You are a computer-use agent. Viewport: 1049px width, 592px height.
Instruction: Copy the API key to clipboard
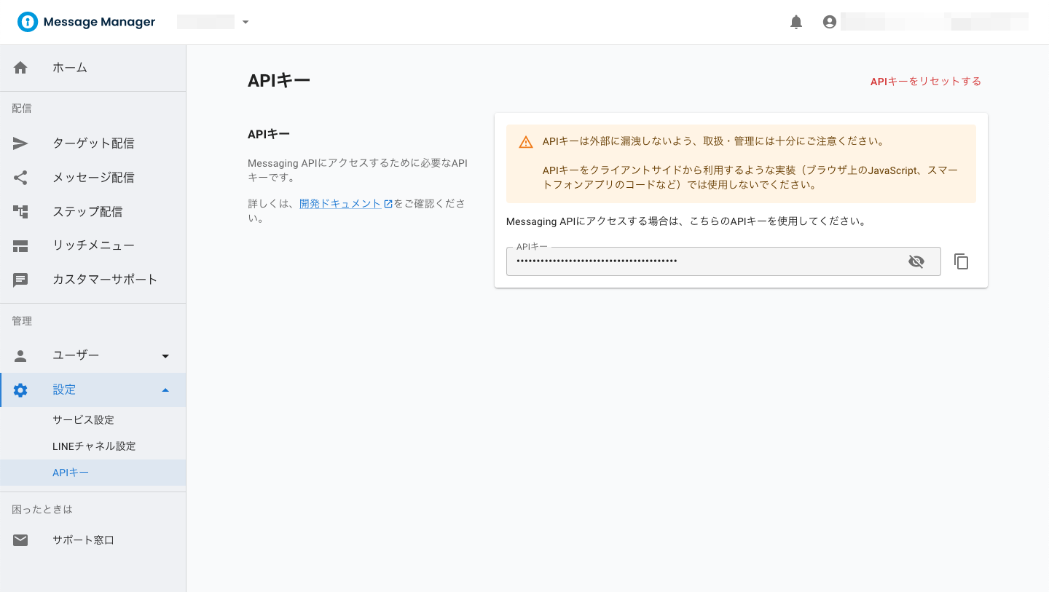(962, 261)
